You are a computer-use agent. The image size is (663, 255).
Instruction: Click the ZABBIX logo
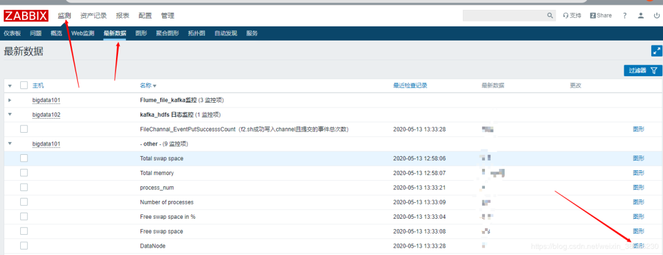pyautogui.click(x=26, y=15)
